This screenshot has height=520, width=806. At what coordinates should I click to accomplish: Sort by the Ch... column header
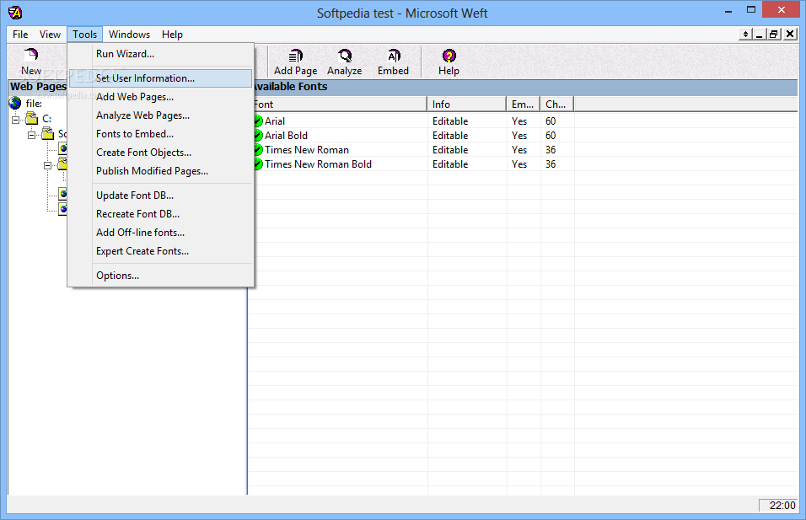(x=557, y=105)
